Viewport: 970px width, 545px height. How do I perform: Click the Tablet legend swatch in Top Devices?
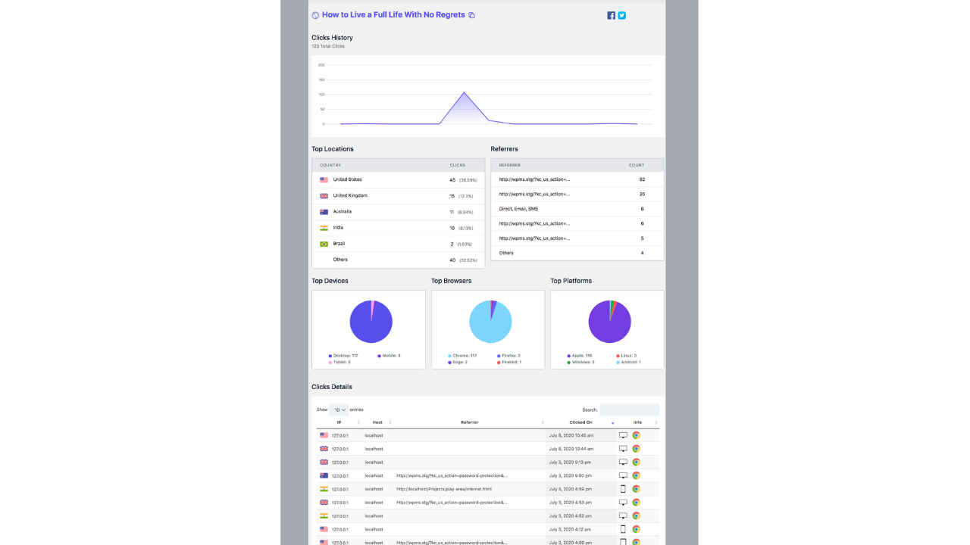330,363
